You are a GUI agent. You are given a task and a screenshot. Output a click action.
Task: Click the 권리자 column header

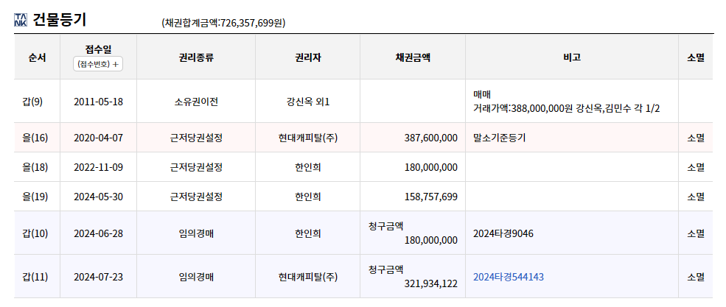(307, 57)
